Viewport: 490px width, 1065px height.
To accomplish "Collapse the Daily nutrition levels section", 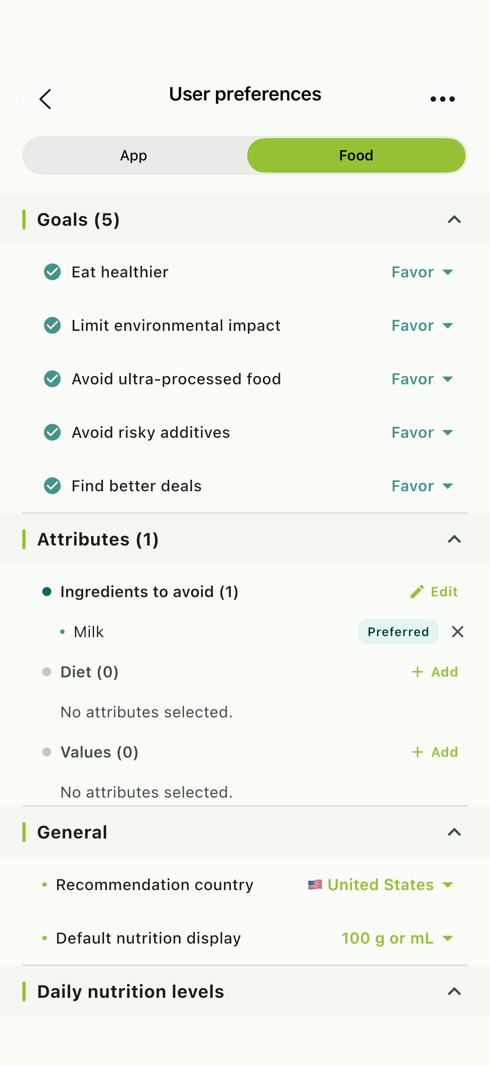I will (x=454, y=991).
